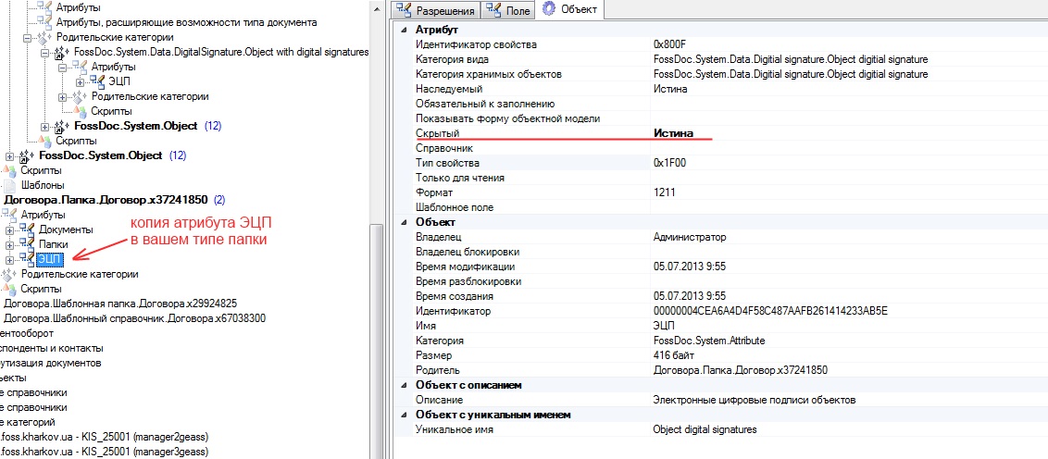Select the Шаблоны tree item
This screenshot has width=1048, height=459.
click(43, 185)
